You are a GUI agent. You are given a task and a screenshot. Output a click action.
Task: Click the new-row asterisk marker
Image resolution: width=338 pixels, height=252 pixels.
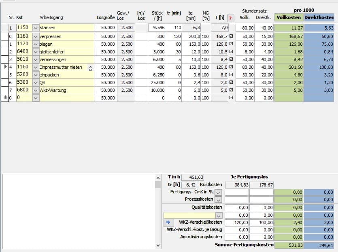click(5, 98)
